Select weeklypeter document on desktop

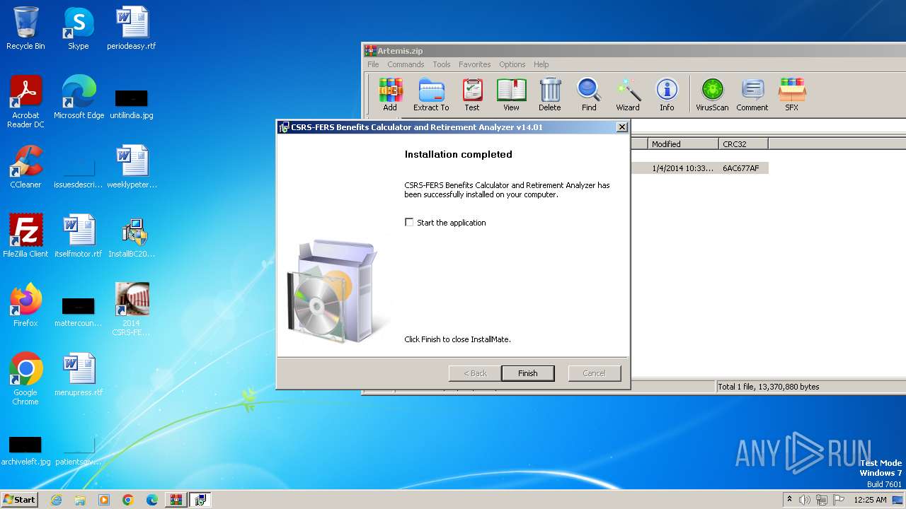(x=132, y=167)
